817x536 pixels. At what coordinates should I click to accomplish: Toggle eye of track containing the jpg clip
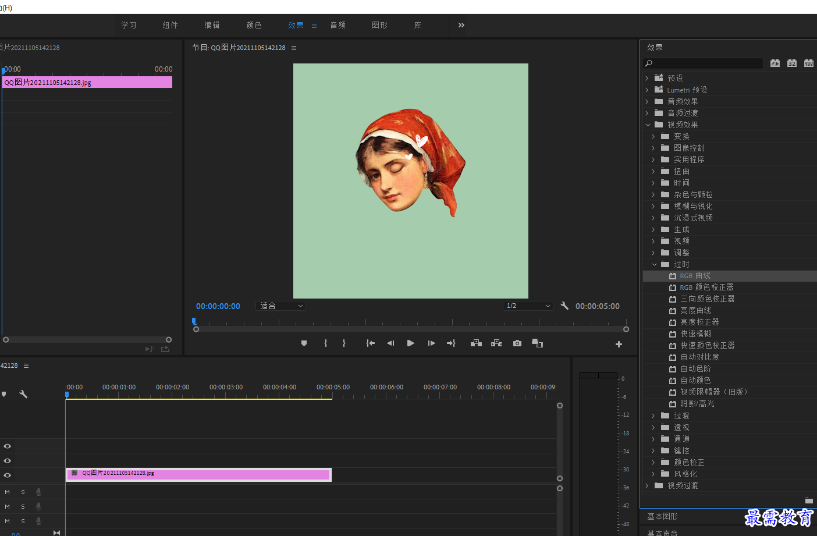point(8,475)
